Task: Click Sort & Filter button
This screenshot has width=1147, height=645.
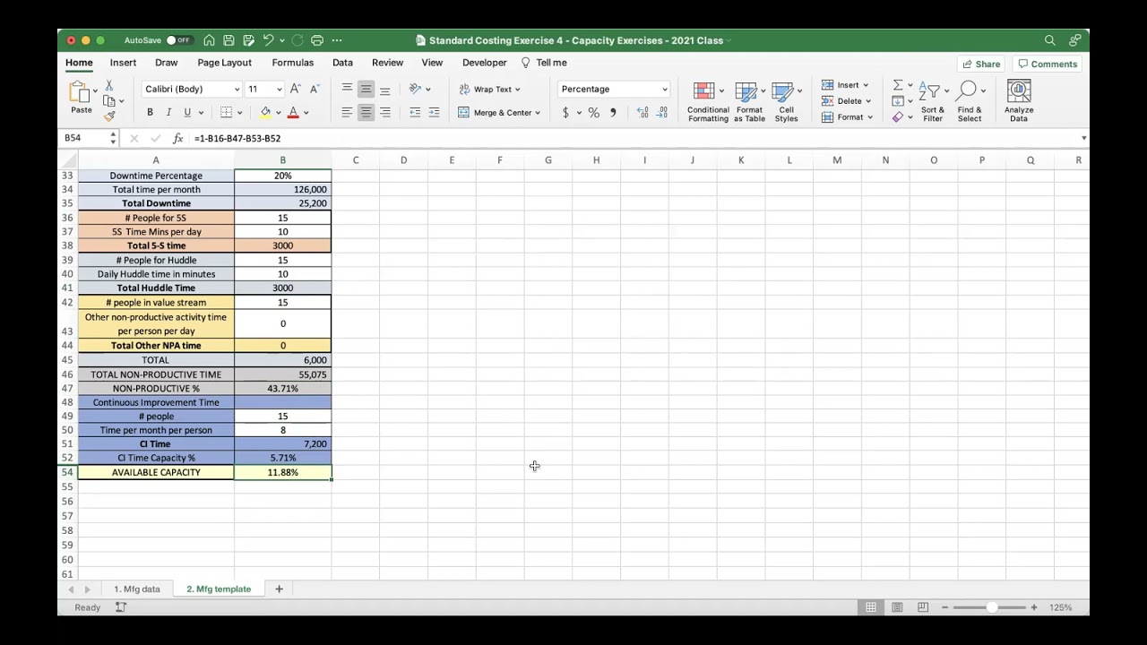Action: tap(933, 101)
